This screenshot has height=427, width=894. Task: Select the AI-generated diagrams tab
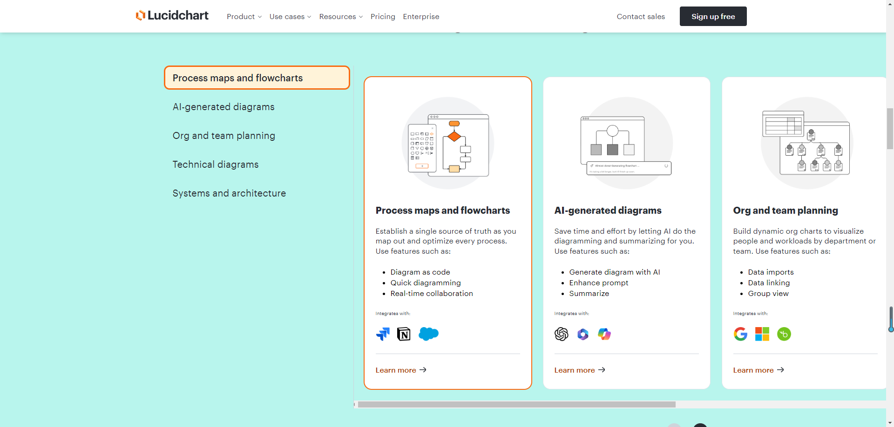223,107
